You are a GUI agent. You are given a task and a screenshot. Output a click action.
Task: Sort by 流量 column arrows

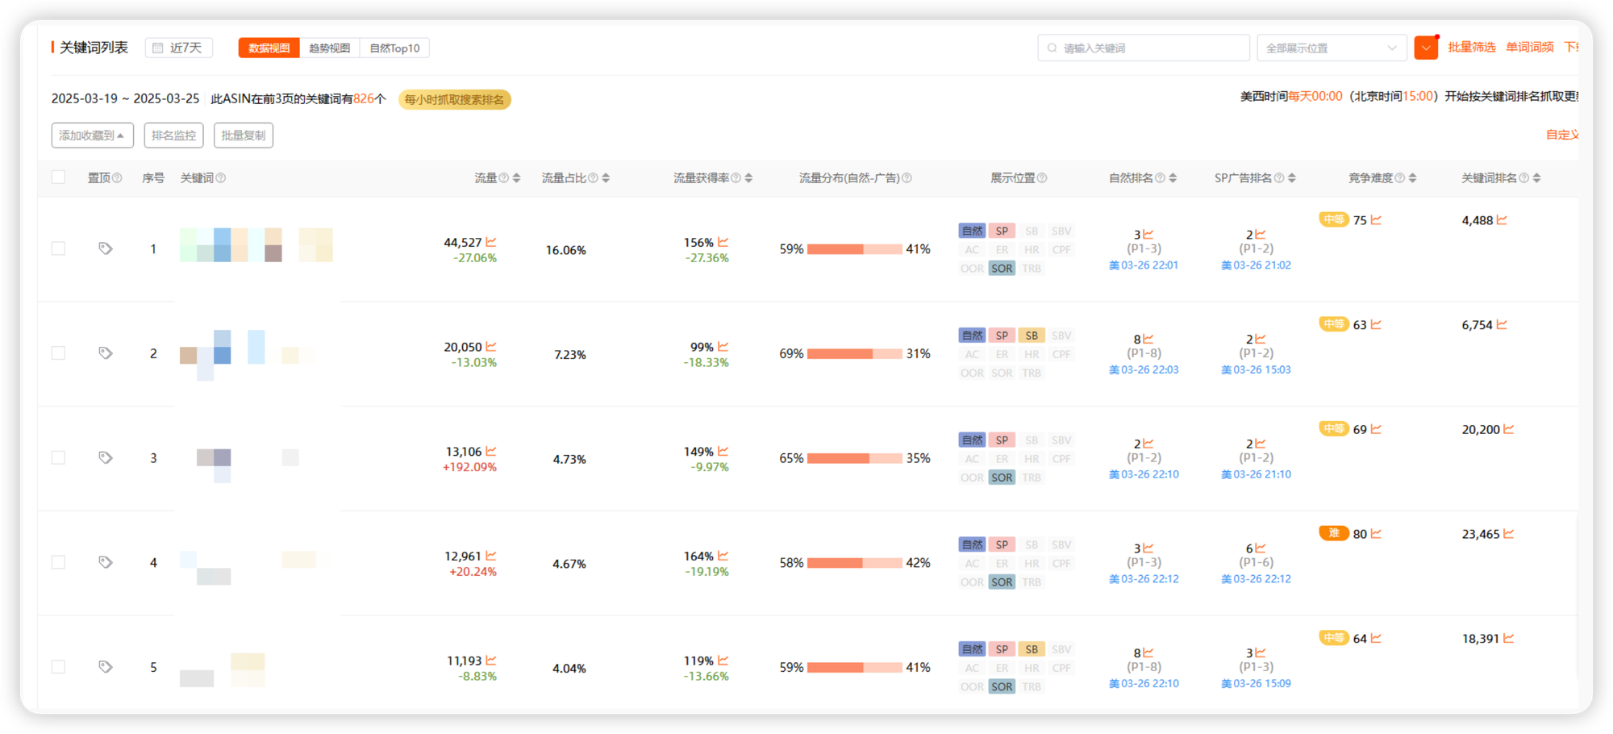pyautogui.click(x=516, y=177)
